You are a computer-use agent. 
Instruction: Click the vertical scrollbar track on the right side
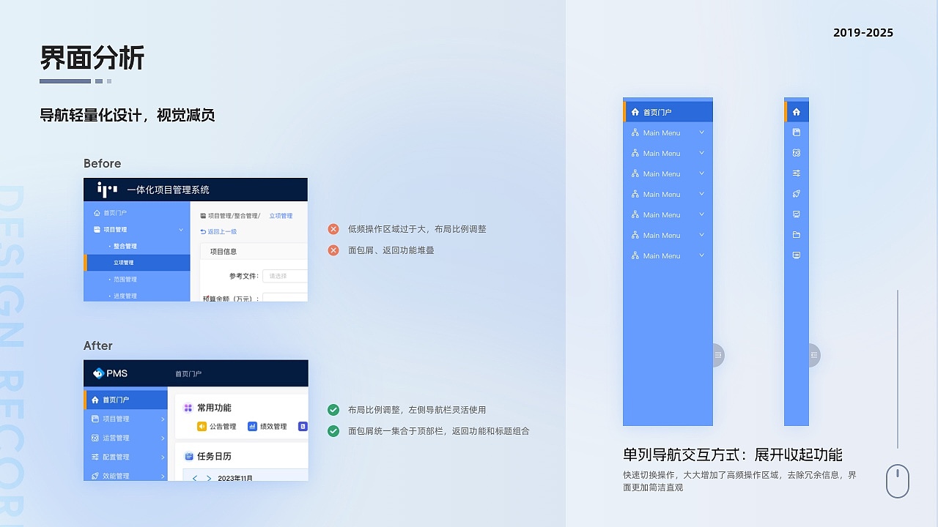pos(898,366)
